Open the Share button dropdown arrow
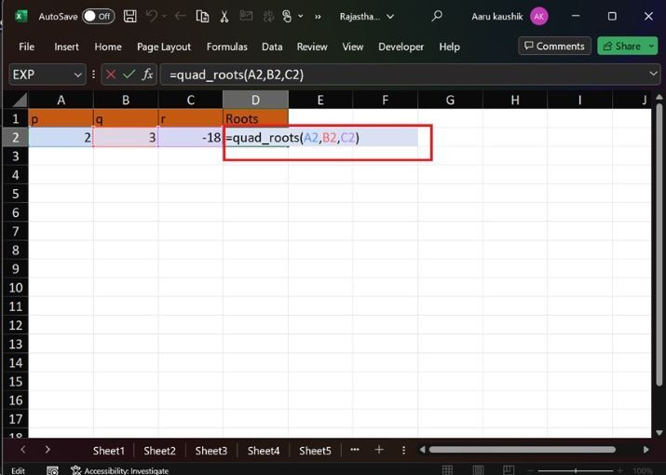 651,46
